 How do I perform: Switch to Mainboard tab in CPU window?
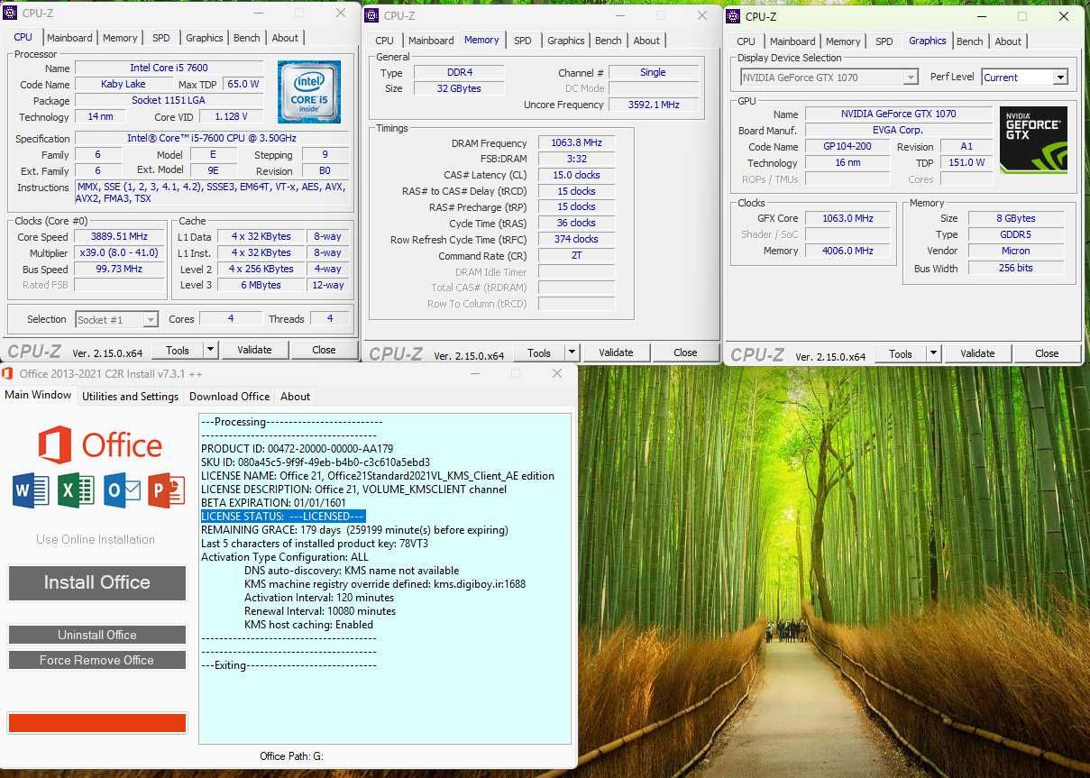[x=69, y=38]
